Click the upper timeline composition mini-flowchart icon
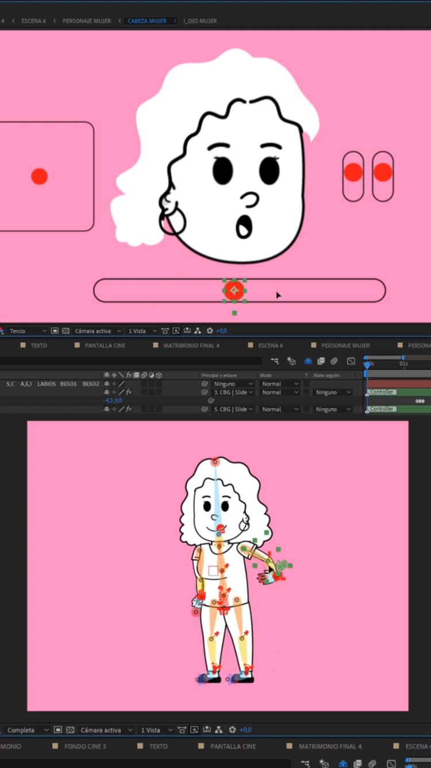 point(274,362)
